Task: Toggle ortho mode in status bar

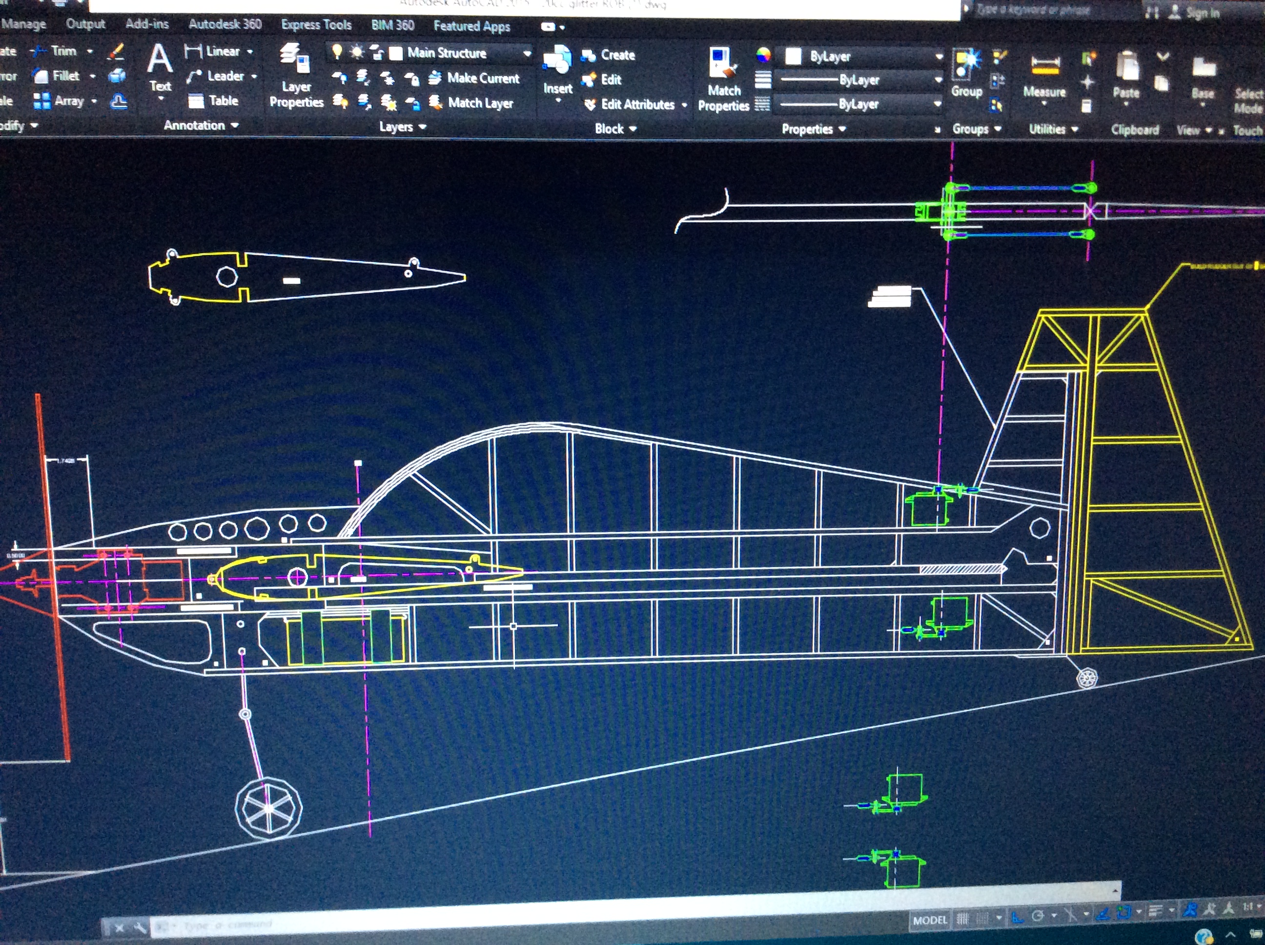Action: point(1018,918)
